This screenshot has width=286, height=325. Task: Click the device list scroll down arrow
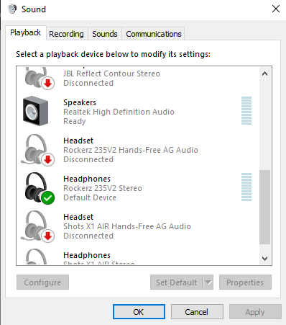pos(264,259)
